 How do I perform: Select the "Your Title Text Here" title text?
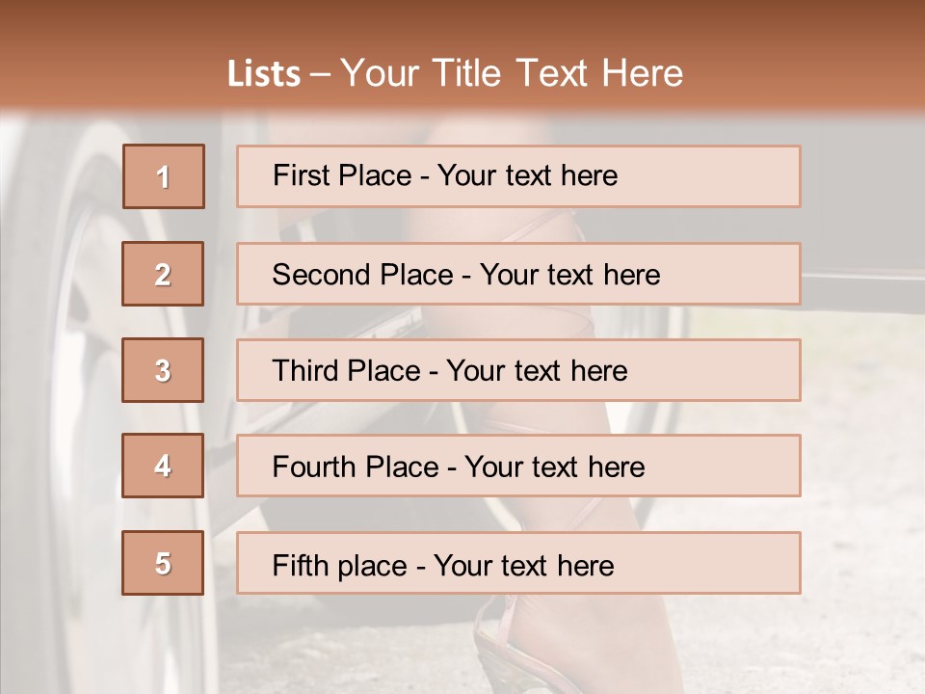point(512,73)
